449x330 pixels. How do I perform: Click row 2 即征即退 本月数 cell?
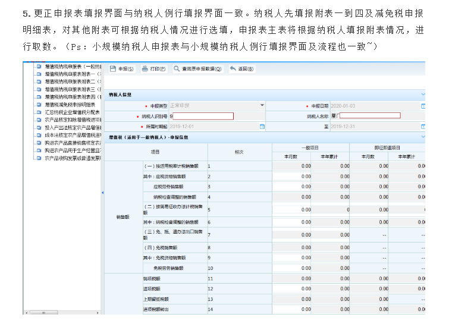369,177
